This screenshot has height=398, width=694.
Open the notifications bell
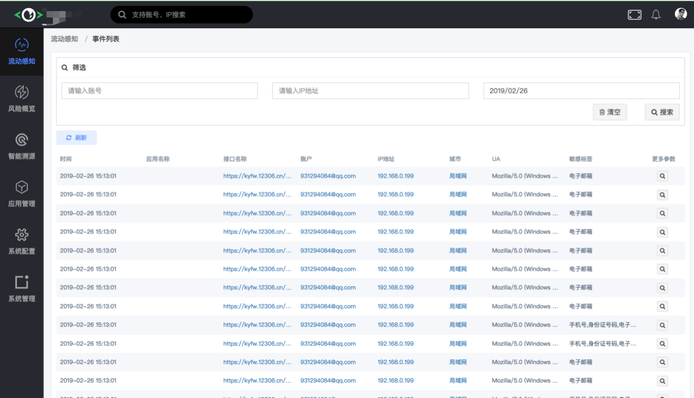pos(656,15)
